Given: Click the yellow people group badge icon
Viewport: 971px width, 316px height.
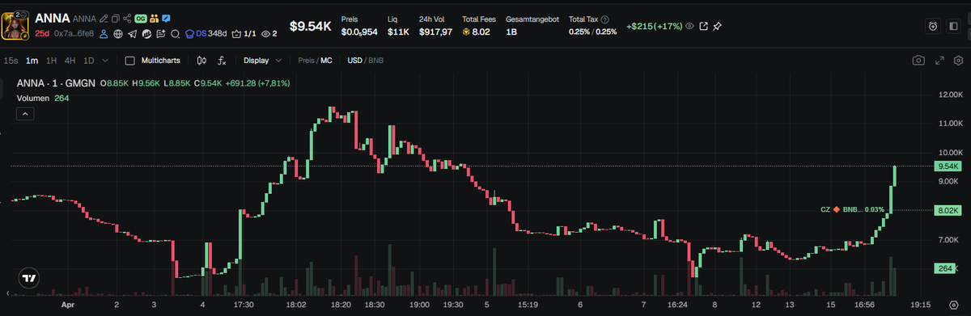Looking at the screenshot, I should coord(154,19).
